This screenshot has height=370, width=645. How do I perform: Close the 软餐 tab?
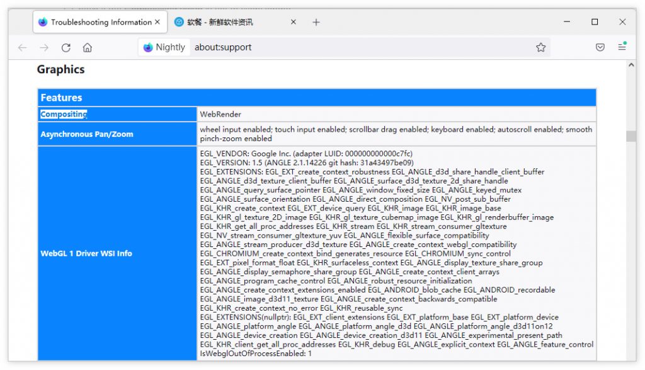coord(293,22)
